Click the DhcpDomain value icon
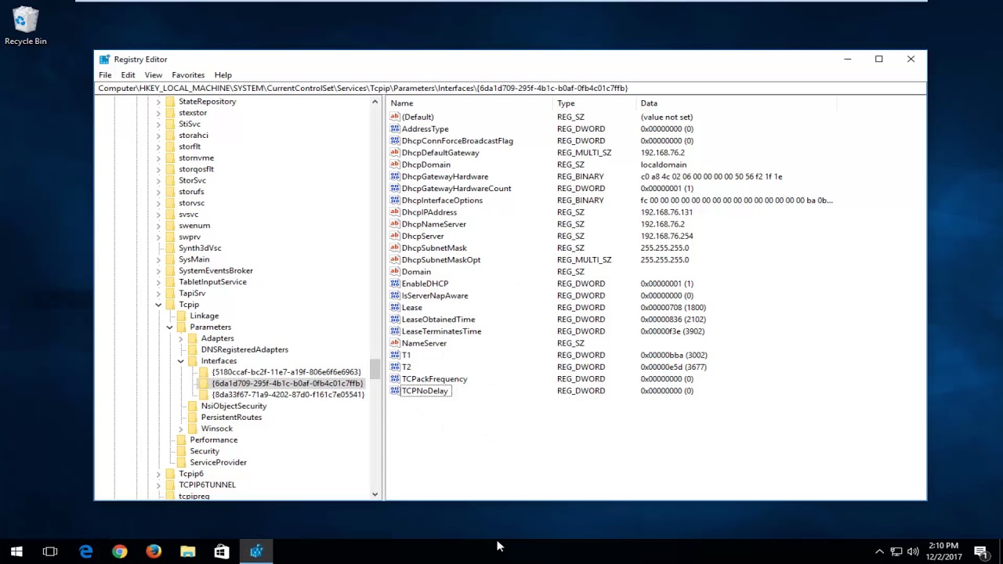This screenshot has height=564, width=1003. (395, 164)
